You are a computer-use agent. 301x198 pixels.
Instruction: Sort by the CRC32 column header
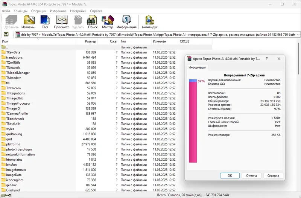pos(195,41)
